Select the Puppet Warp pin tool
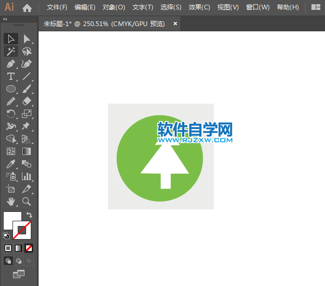 tap(27, 126)
